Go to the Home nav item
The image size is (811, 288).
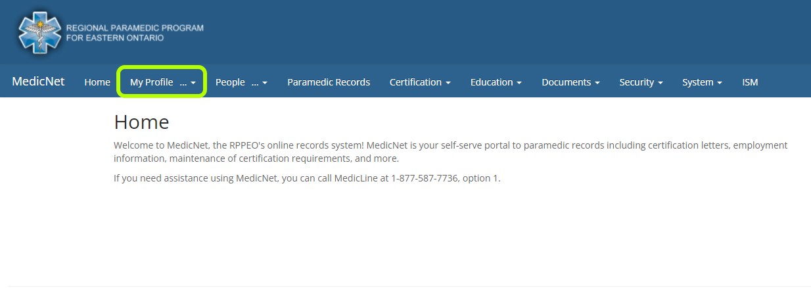point(97,82)
